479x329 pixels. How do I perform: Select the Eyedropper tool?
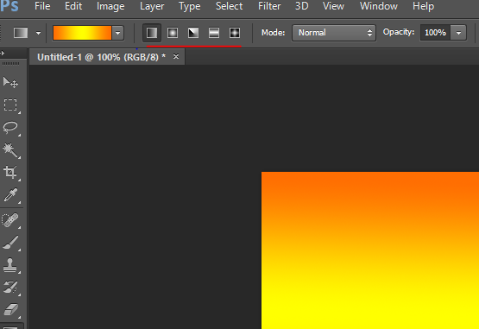(x=10, y=195)
